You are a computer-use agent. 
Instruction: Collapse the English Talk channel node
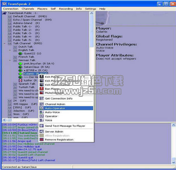tap(10, 50)
